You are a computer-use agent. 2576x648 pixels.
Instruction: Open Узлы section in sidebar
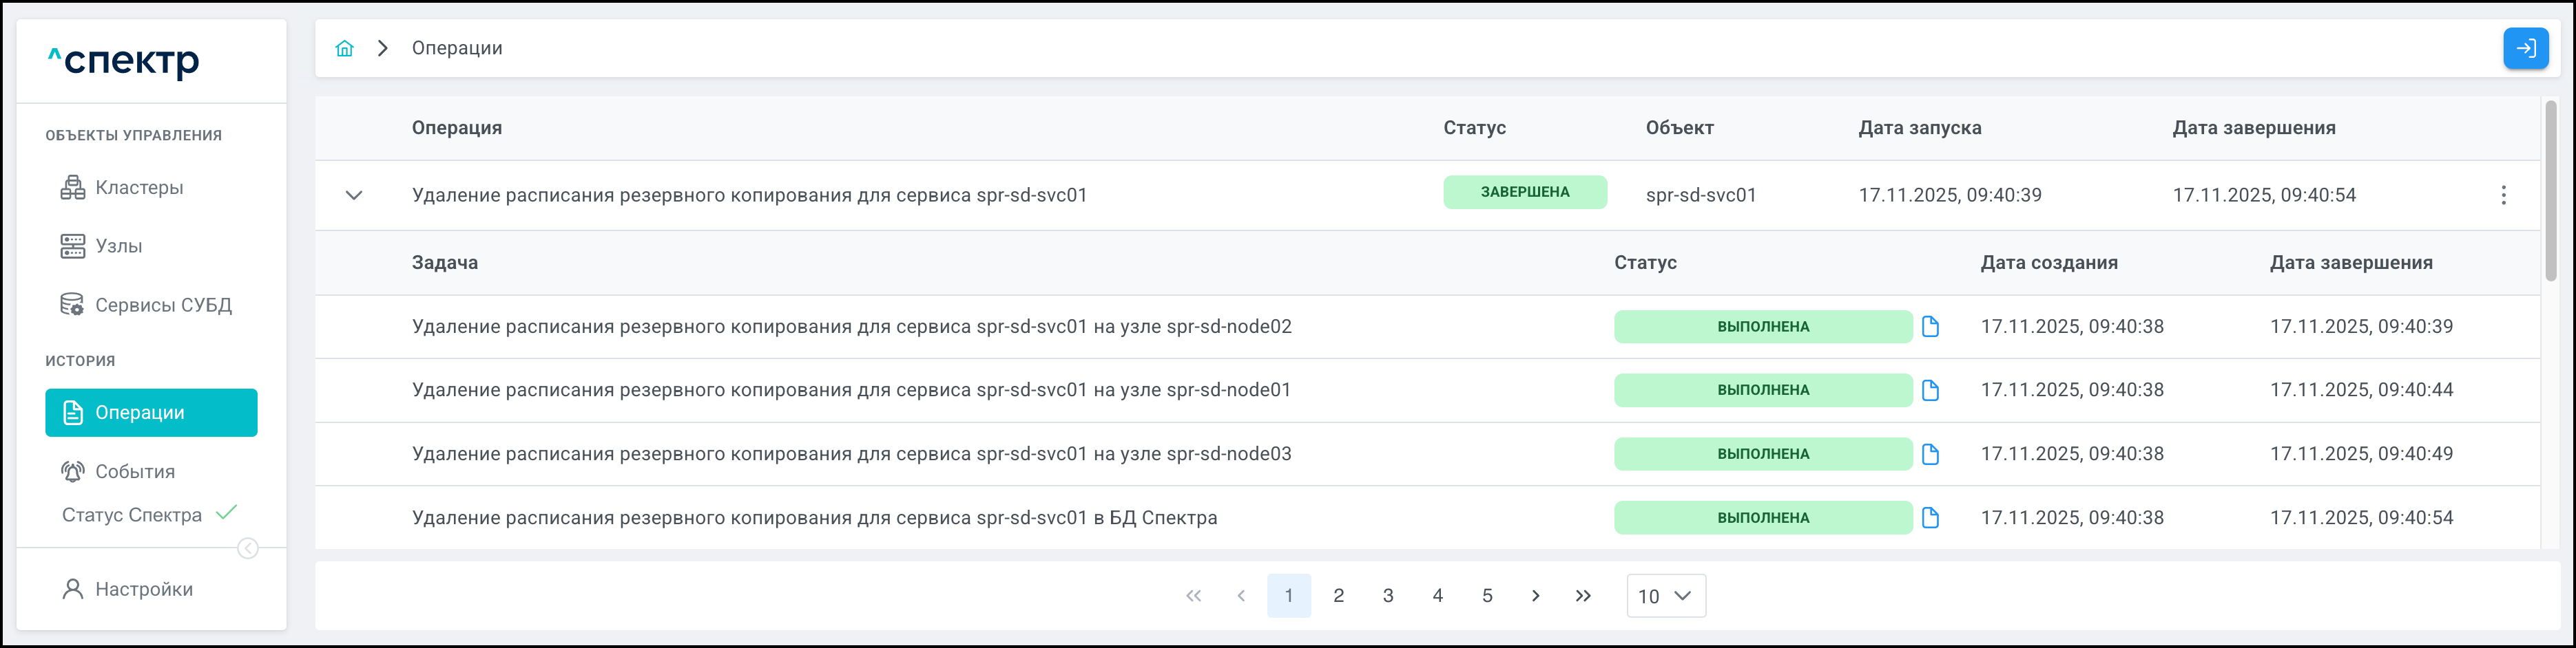point(118,246)
